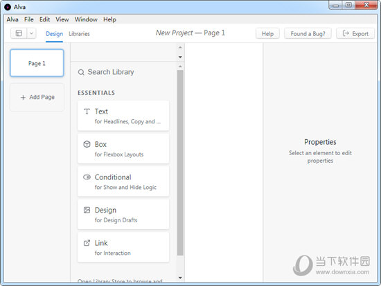Click the Export button
Viewport: 381px width, 286px height.
(x=355, y=33)
